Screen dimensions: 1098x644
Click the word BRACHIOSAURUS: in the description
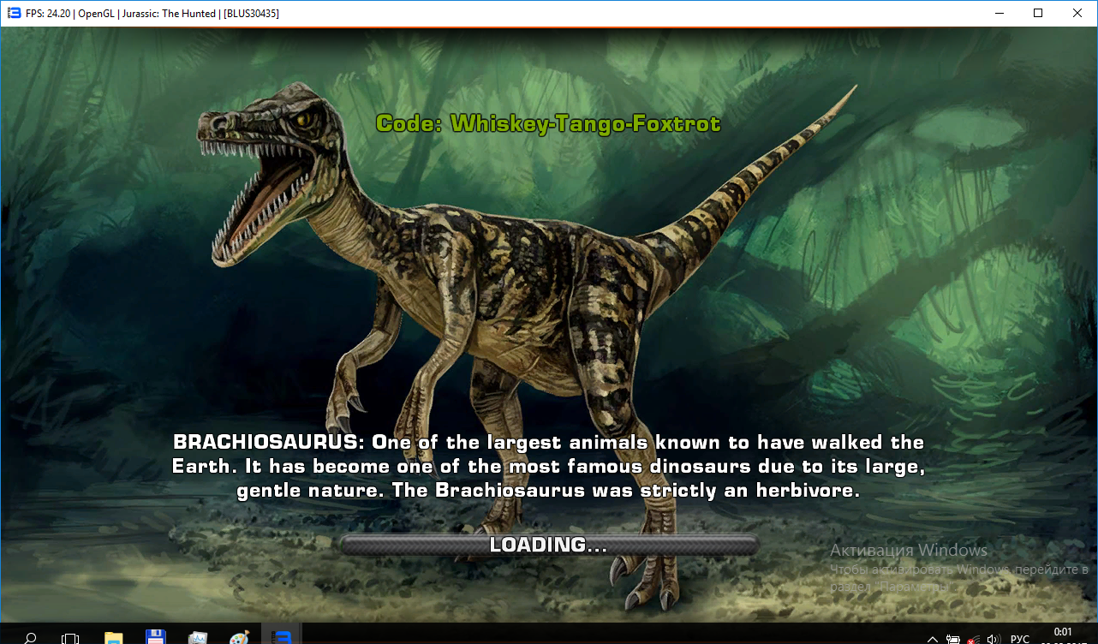point(270,443)
